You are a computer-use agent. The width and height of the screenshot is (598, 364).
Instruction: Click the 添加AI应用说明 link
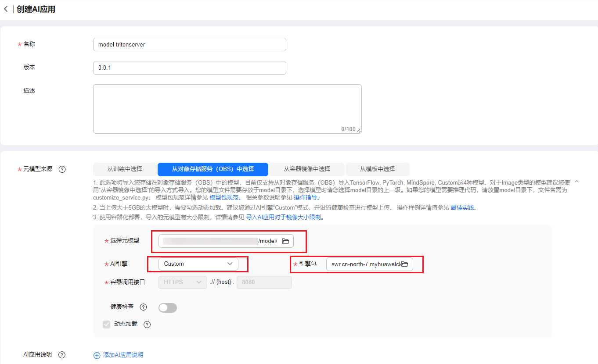click(x=123, y=355)
